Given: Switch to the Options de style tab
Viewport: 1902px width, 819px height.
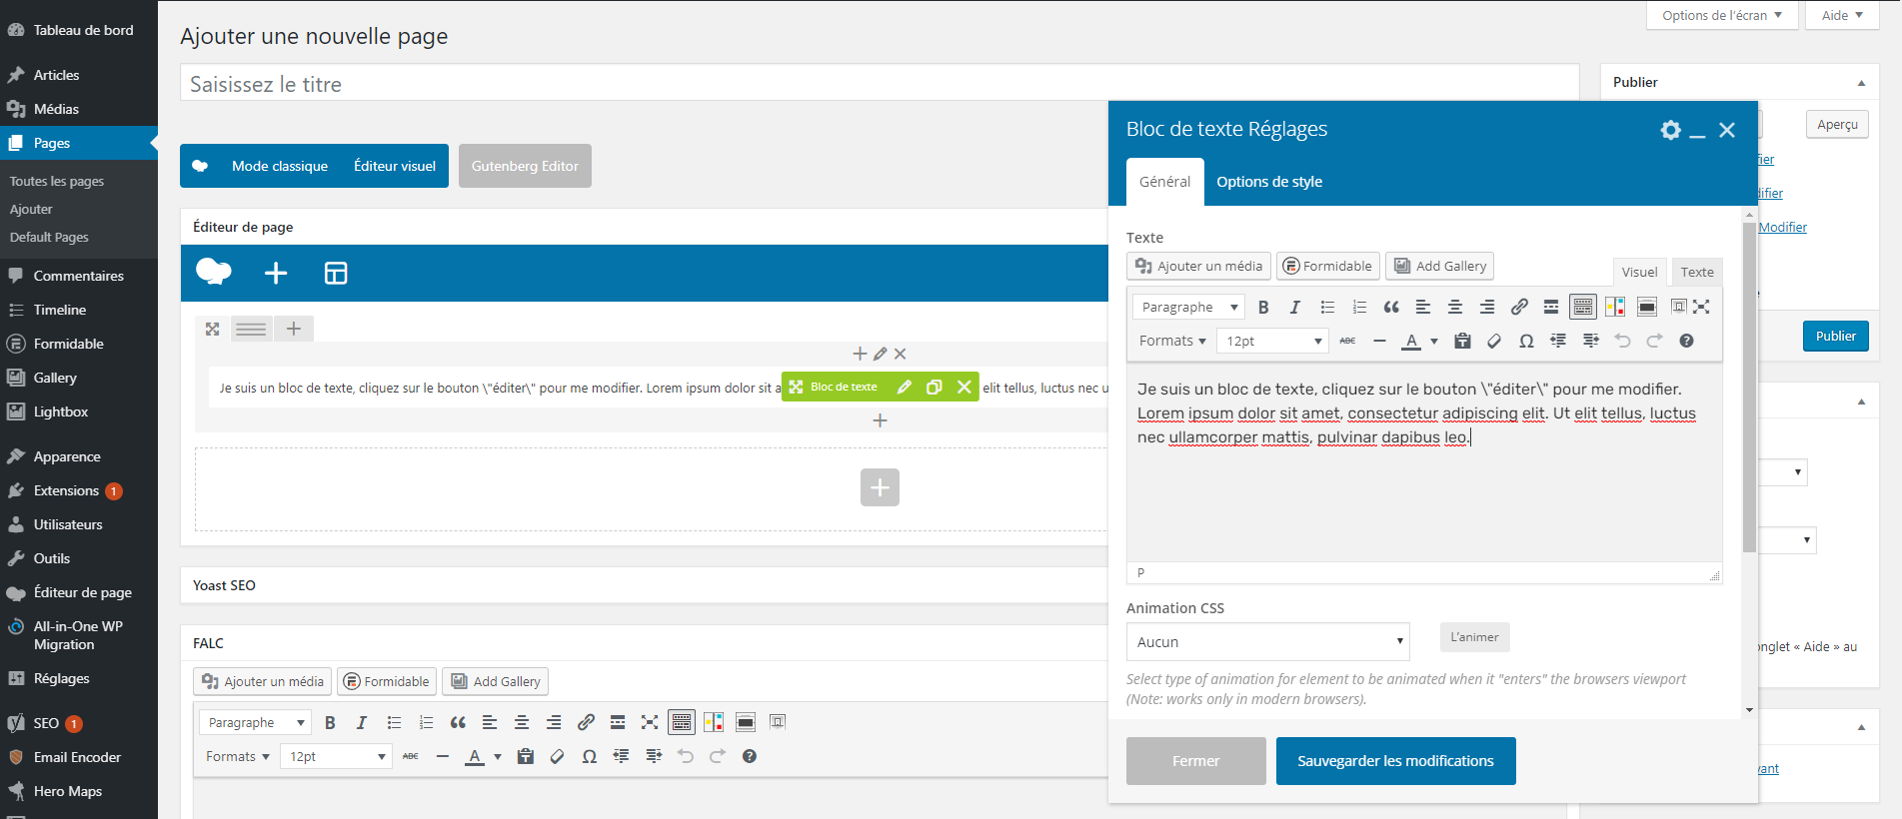Looking at the screenshot, I should 1268,182.
